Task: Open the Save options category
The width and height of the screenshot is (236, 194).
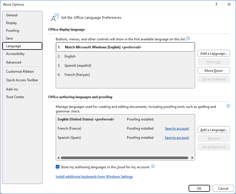Action: (x=22, y=38)
